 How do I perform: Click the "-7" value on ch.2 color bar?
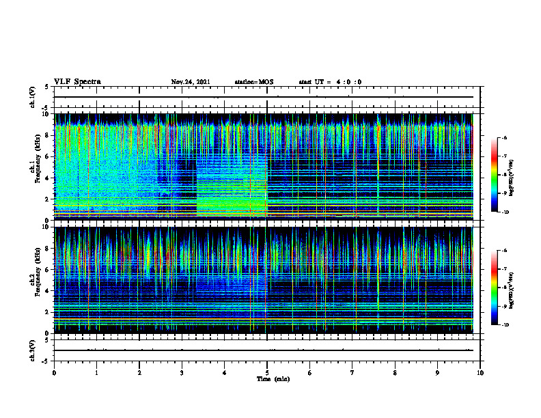point(504,269)
